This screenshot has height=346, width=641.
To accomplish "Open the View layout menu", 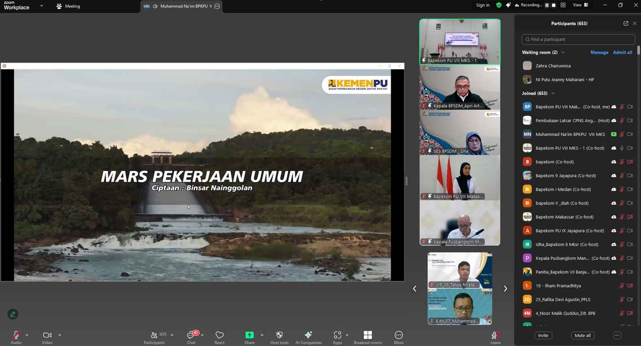I will point(580,5).
